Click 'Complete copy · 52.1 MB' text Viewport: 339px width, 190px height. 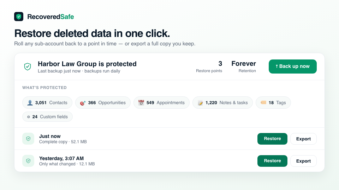coord(63,142)
